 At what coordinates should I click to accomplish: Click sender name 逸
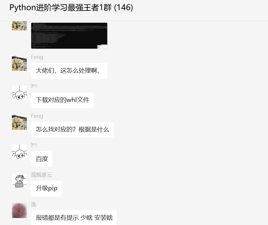click(x=33, y=204)
